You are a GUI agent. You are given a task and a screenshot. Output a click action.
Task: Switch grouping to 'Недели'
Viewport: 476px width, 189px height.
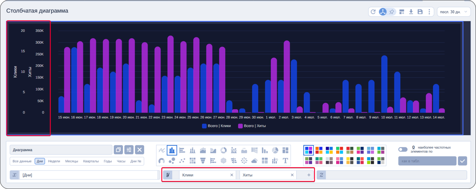coord(54,161)
